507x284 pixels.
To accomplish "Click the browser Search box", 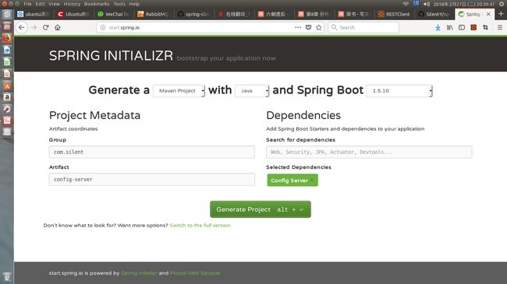I will click(363, 27).
